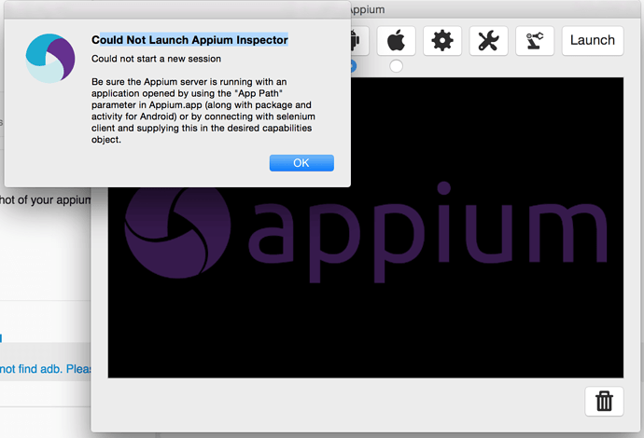Open Android settings icon in Appium toolbar

pyautogui.click(x=359, y=41)
